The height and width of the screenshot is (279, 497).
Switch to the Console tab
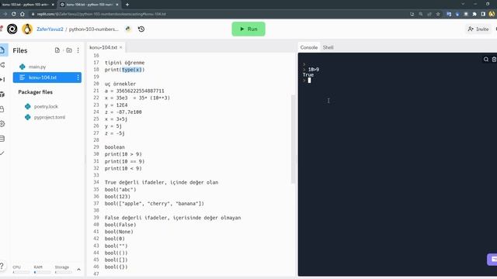coord(309,47)
